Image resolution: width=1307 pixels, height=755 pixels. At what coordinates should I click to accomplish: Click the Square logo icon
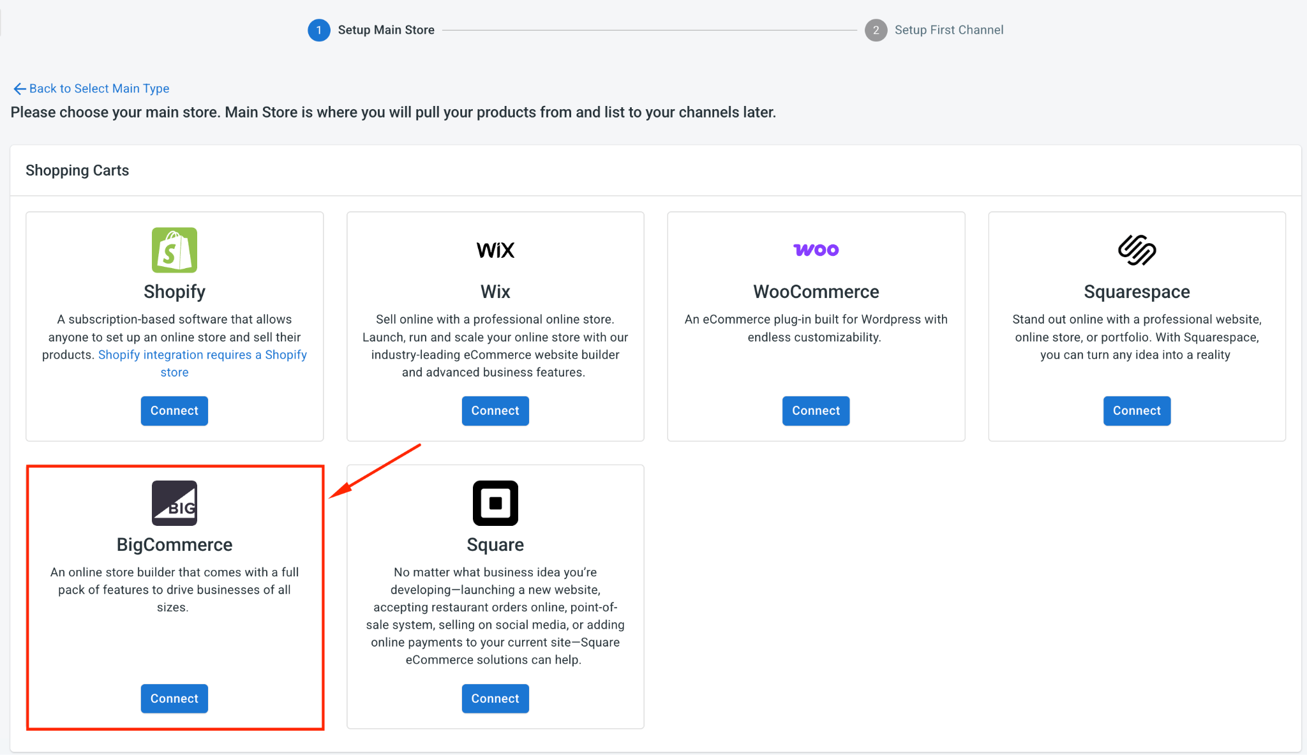point(495,503)
